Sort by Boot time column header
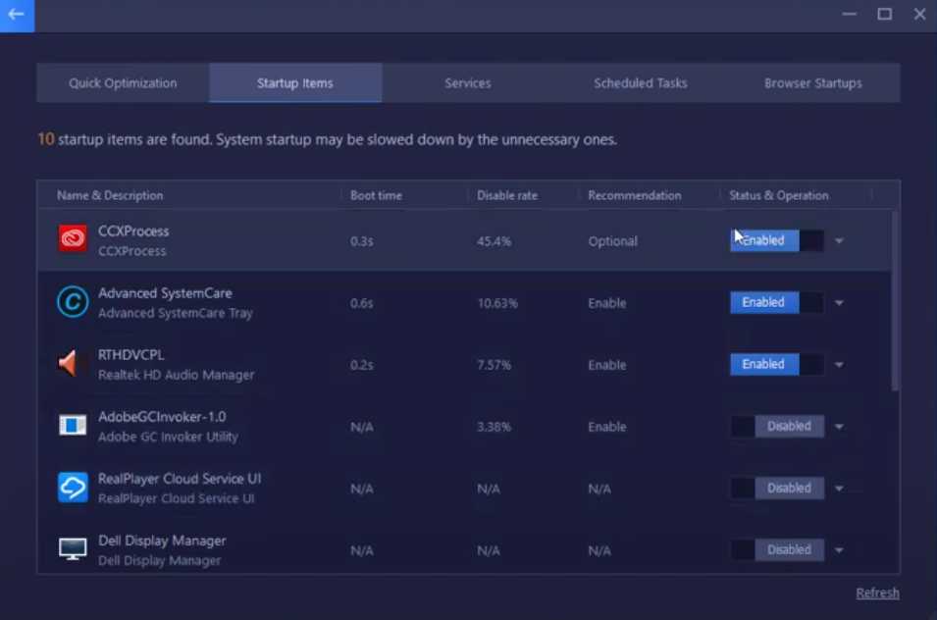 (x=376, y=195)
